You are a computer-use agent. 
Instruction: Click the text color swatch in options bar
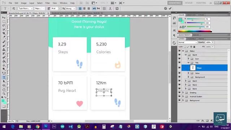click(x=104, y=9)
